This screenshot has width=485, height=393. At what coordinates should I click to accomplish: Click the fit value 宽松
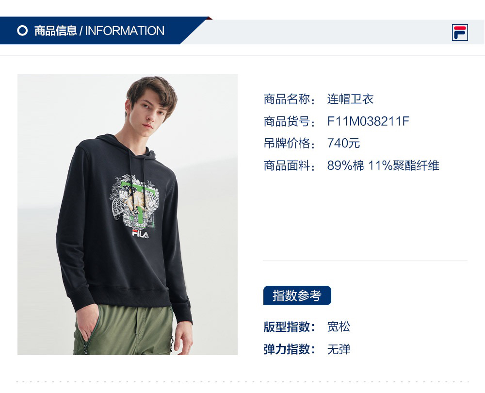(x=339, y=327)
